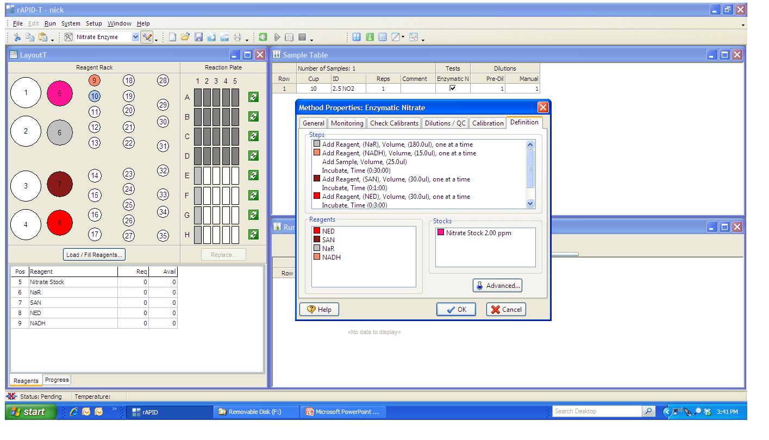This screenshot has width=769, height=440.
Task: Click the Print icon in toolbar
Action: [x=237, y=37]
